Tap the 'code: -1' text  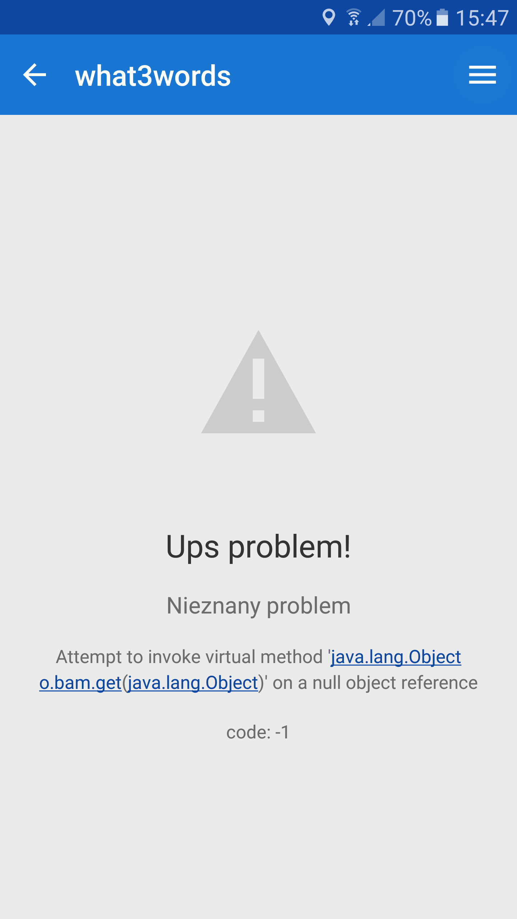click(258, 732)
